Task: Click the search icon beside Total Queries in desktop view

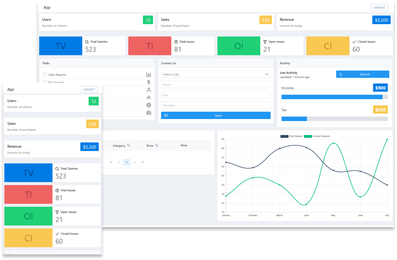Action: 87,42
